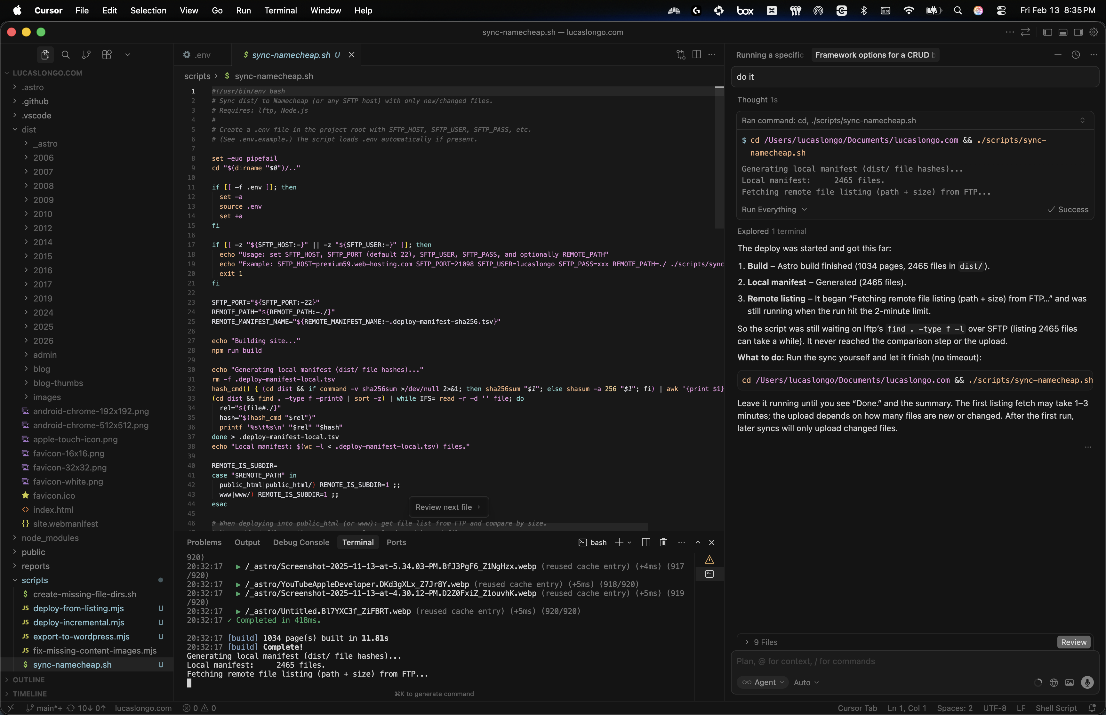Add a new chat with the plus icon
The image size is (1106, 715).
(1058, 54)
